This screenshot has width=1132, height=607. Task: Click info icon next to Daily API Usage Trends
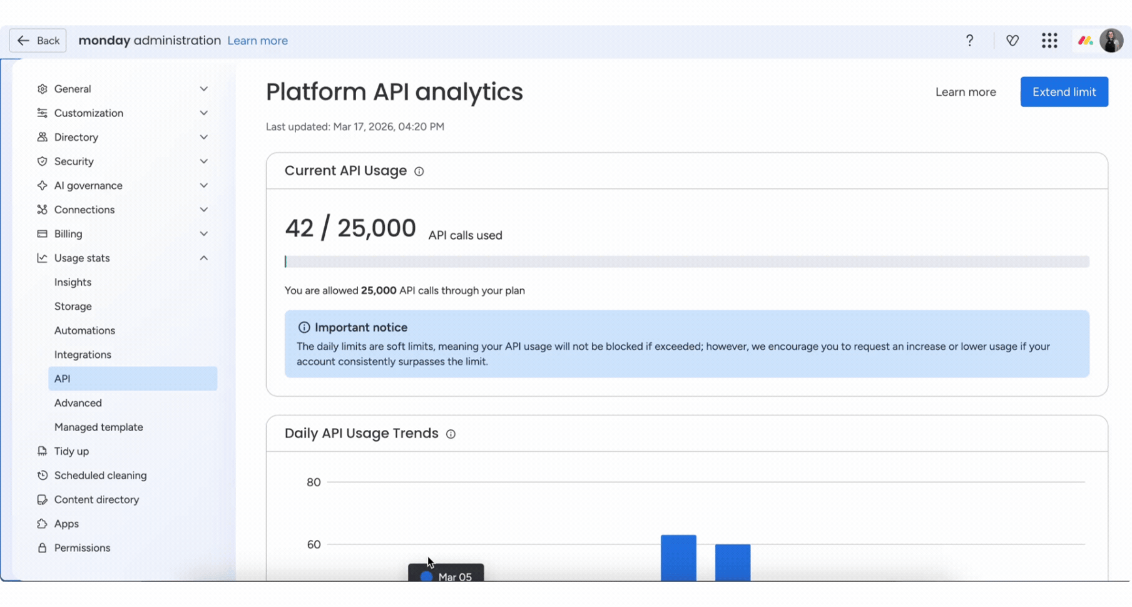pyautogui.click(x=451, y=434)
